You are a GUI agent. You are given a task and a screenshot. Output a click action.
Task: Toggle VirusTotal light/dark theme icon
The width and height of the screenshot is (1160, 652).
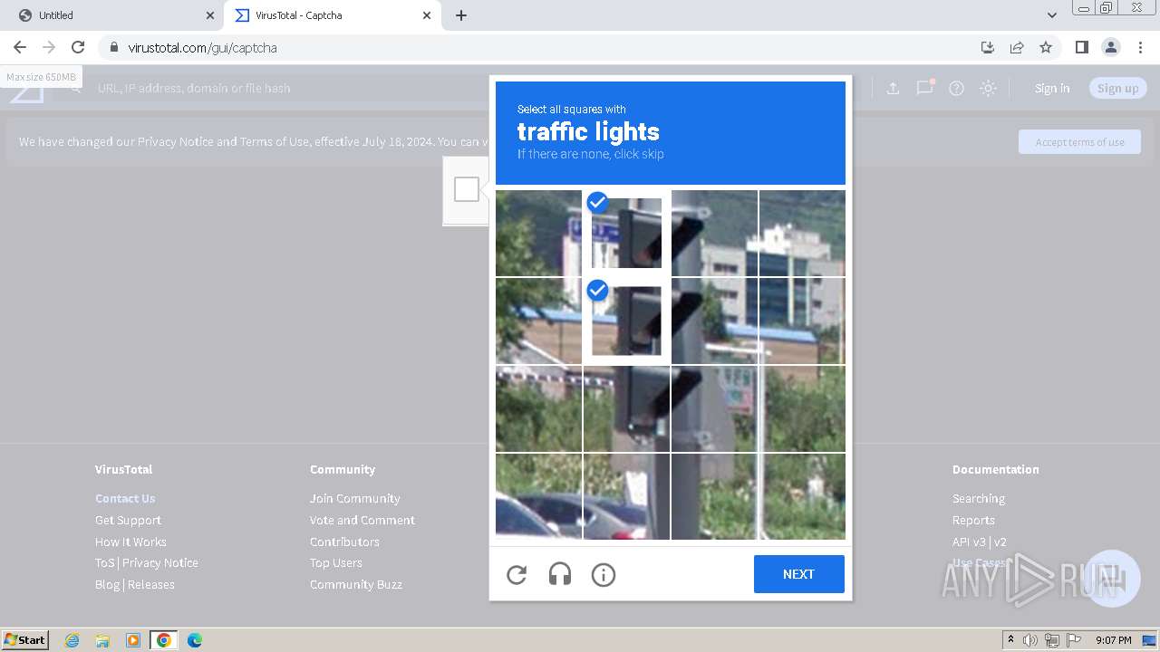pos(989,88)
